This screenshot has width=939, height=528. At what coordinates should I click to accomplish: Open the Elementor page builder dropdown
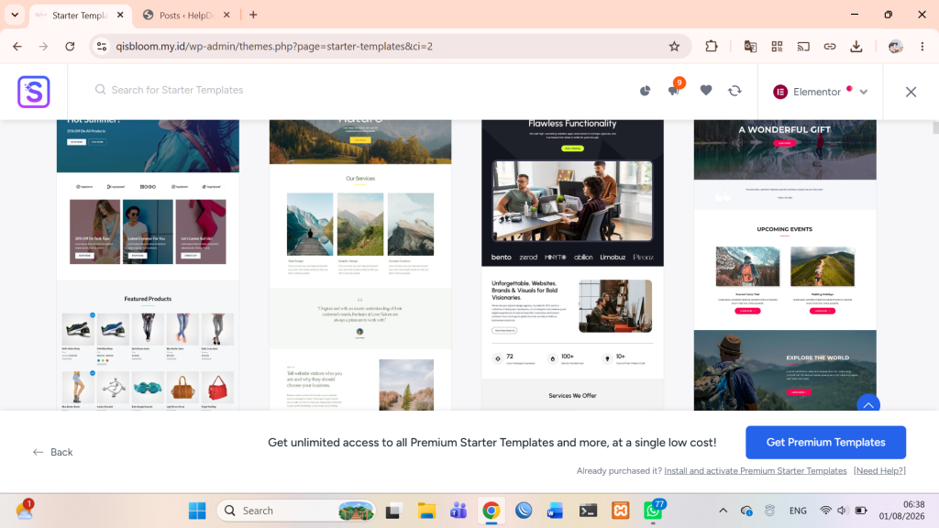820,92
